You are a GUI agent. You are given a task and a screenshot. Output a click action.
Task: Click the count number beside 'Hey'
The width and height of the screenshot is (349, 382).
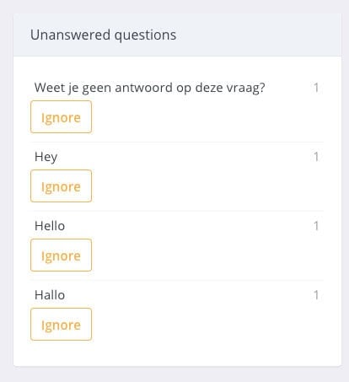coord(316,157)
